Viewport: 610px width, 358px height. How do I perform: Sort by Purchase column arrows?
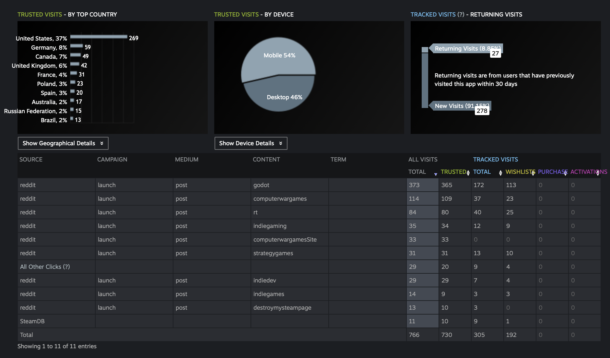pos(565,173)
